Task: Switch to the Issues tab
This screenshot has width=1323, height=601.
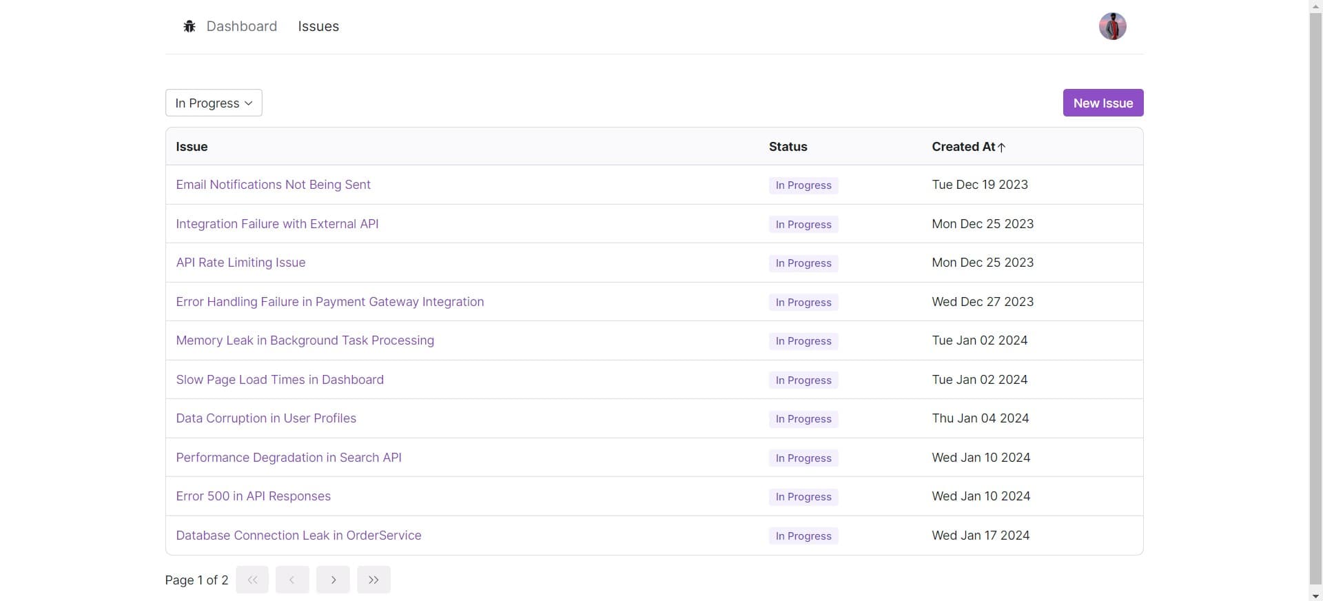Action: point(318,26)
